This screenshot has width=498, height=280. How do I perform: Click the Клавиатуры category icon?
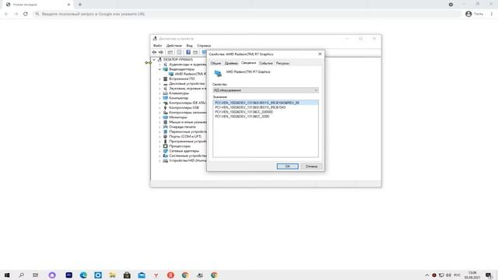165,93
